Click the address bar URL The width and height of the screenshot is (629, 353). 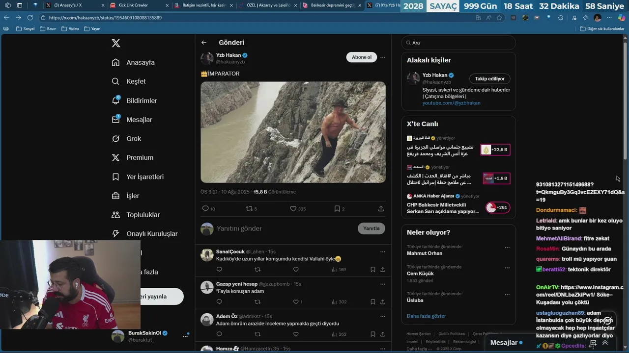[105, 18]
